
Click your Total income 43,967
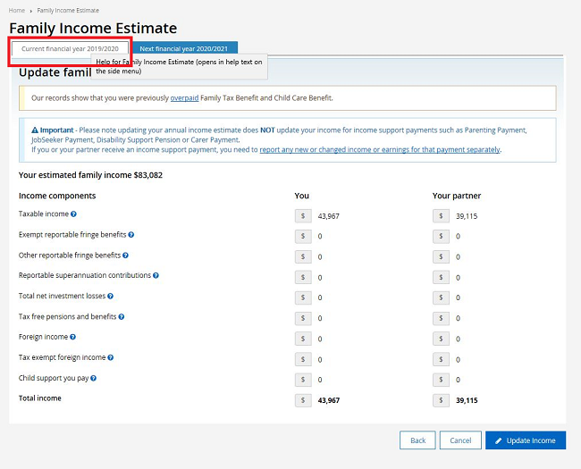[329, 400]
